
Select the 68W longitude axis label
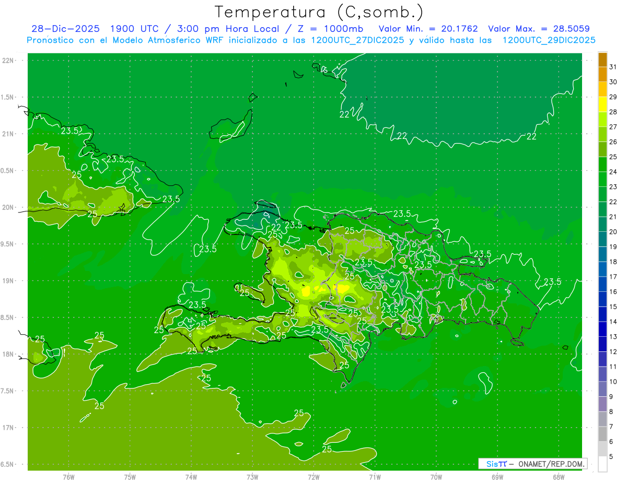558,477
